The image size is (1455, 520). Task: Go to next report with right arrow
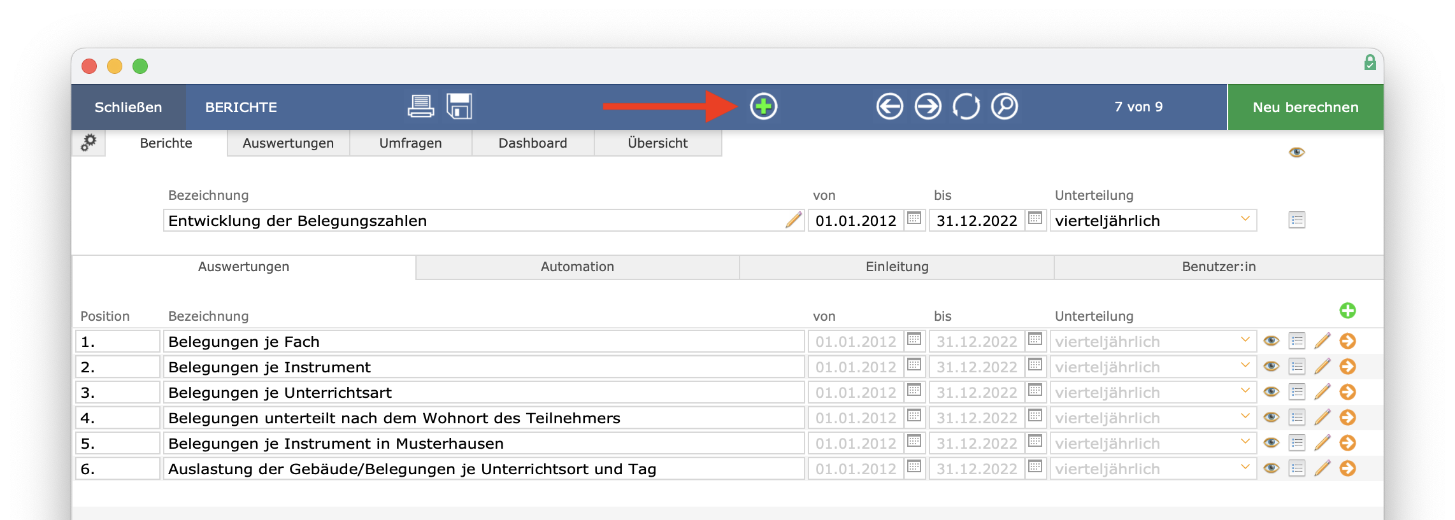point(928,106)
